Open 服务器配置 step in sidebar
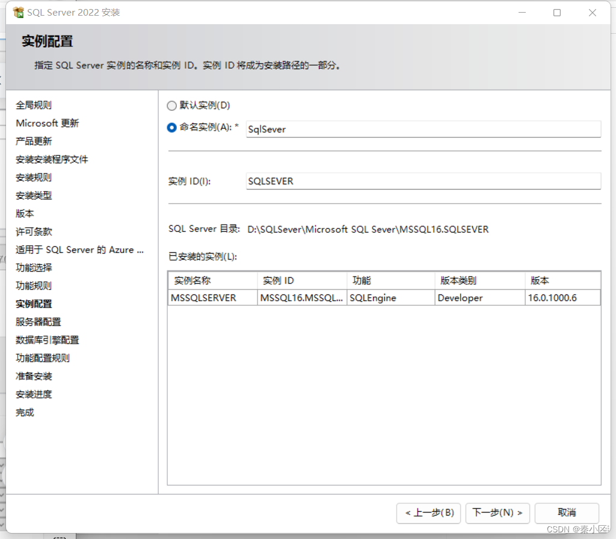Viewport: 616px width, 539px height. coord(38,322)
